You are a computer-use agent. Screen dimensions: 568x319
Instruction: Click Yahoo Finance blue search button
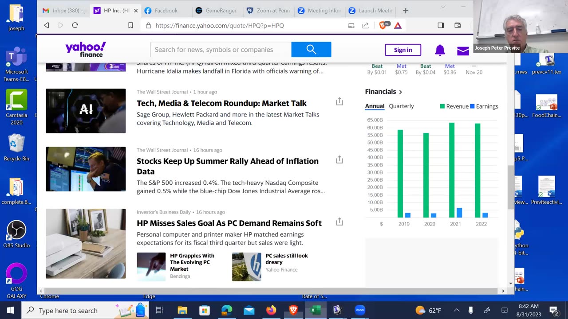pos(311,50)
